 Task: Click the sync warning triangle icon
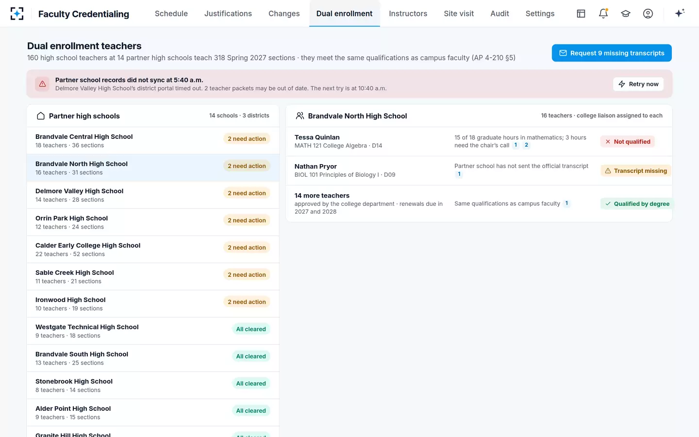43,84
